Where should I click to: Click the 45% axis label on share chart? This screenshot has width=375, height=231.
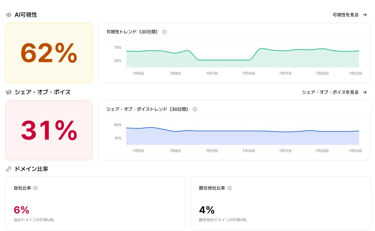[118, 125]
